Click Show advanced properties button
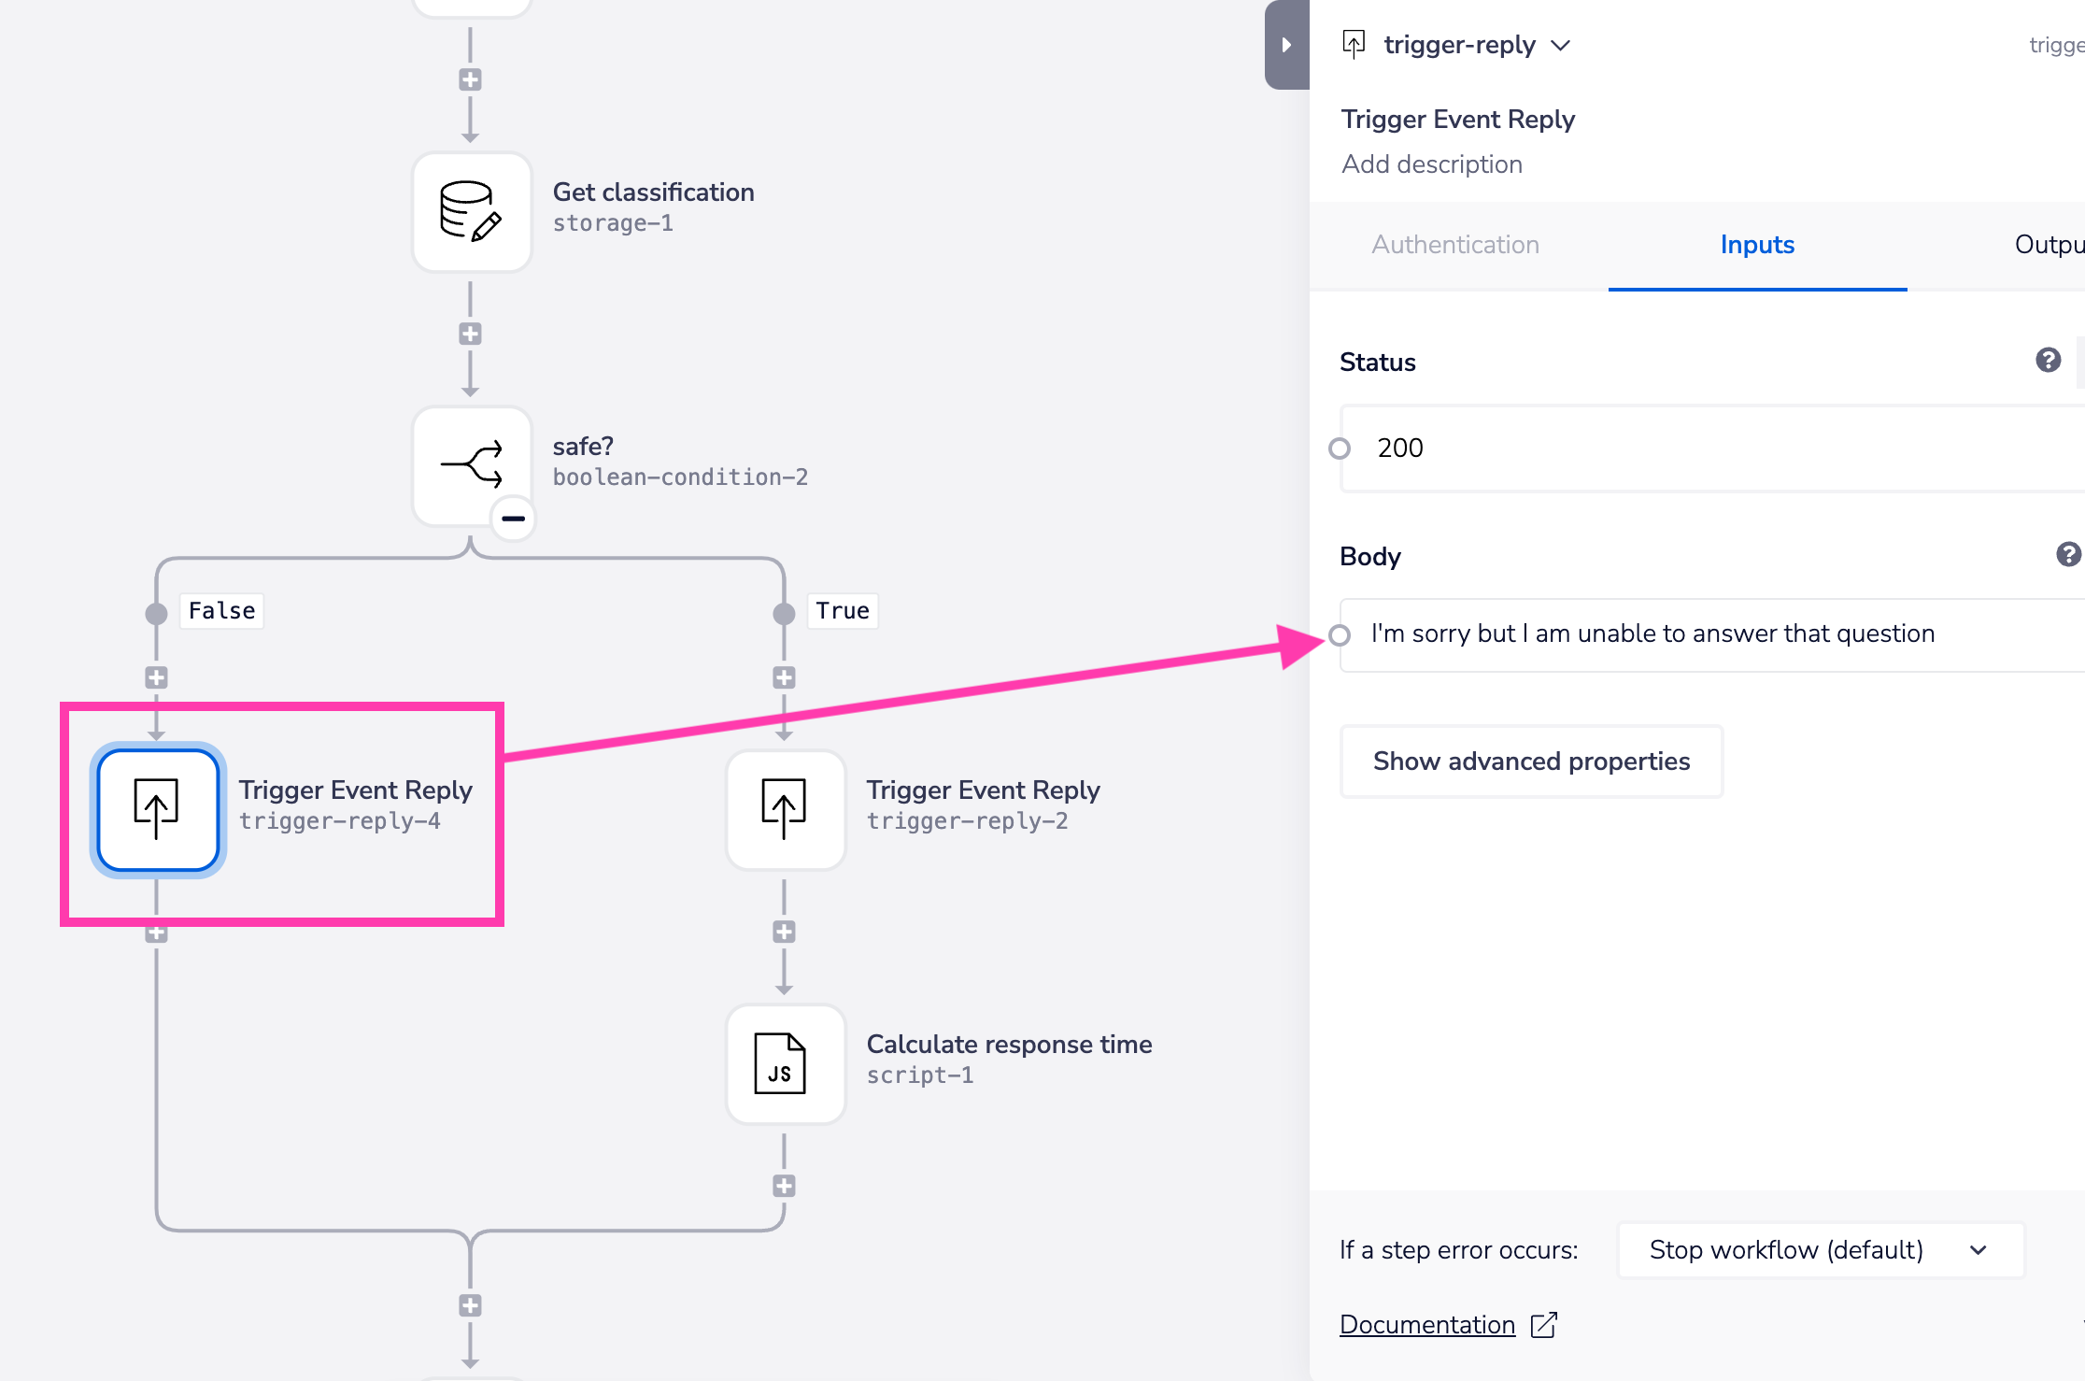Image resolution: width=2085 pixels, height=1381 pixels. [x=1531, y=762]
